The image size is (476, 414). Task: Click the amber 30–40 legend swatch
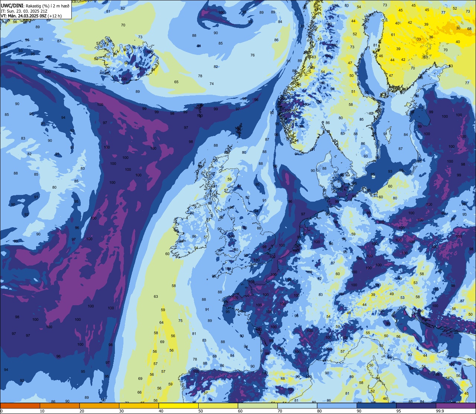[139, 405]
